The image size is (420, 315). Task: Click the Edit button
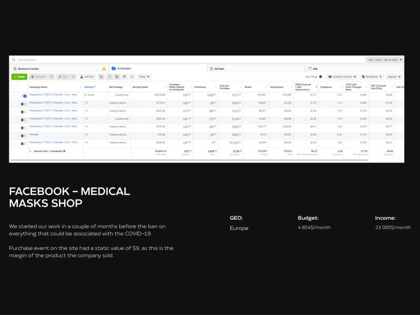click(63, 77)
